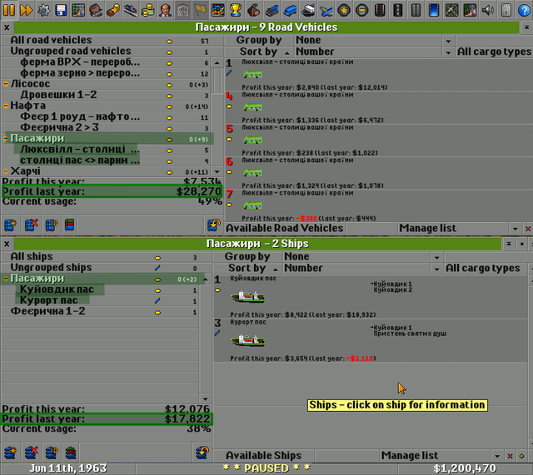Open Sort by Number dropdown for road vehicles
Screen dimensions: 533x475
tap(374, 52)
